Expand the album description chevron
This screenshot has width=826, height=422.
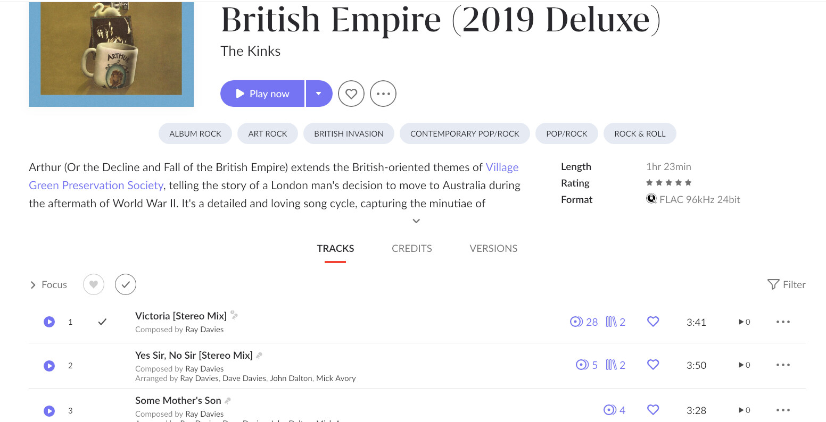pyautogui.click(x=416, y=221)
